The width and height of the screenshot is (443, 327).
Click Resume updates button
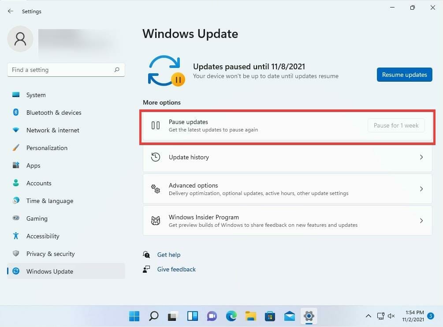(404, 75)
